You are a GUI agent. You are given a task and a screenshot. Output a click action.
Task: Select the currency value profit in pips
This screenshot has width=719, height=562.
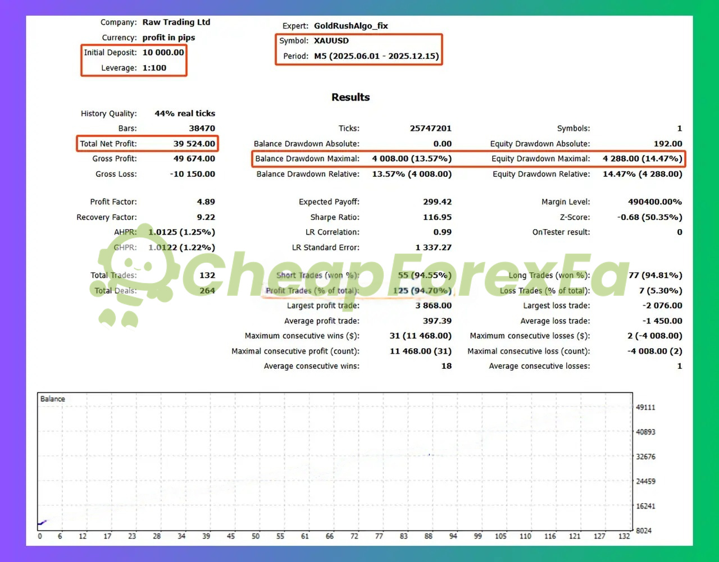click(169, 38)
